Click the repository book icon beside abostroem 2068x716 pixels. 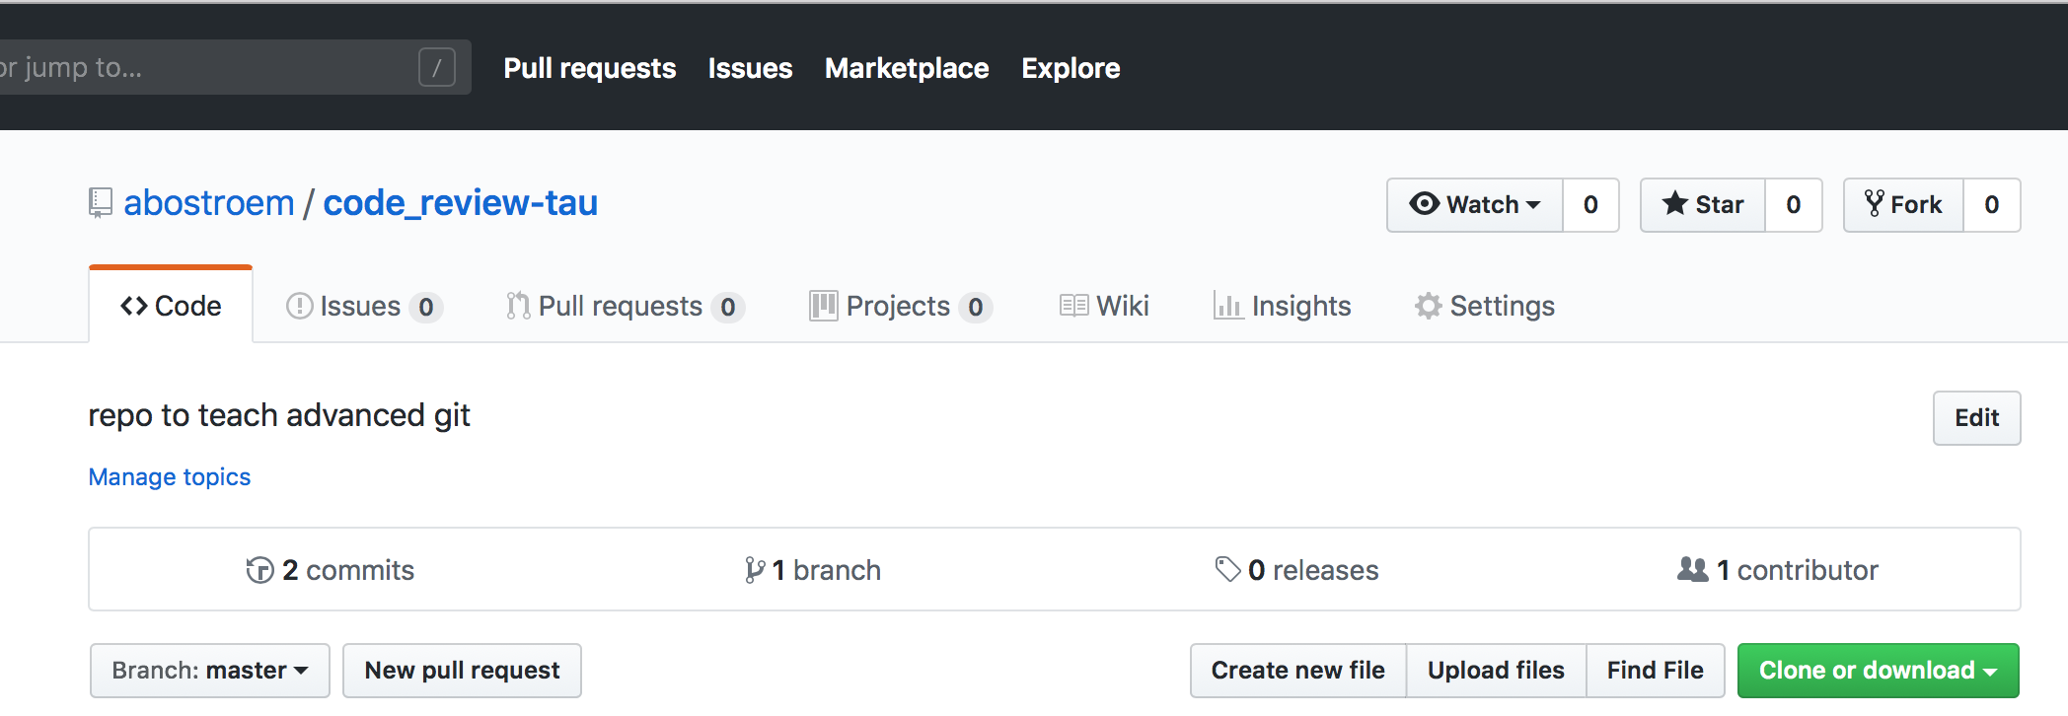point(100,203)
